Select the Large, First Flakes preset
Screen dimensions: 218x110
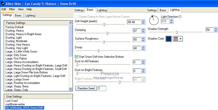[16, 58]
